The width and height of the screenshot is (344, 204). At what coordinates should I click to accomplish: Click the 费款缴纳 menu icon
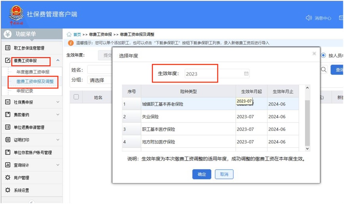point(8,115)
